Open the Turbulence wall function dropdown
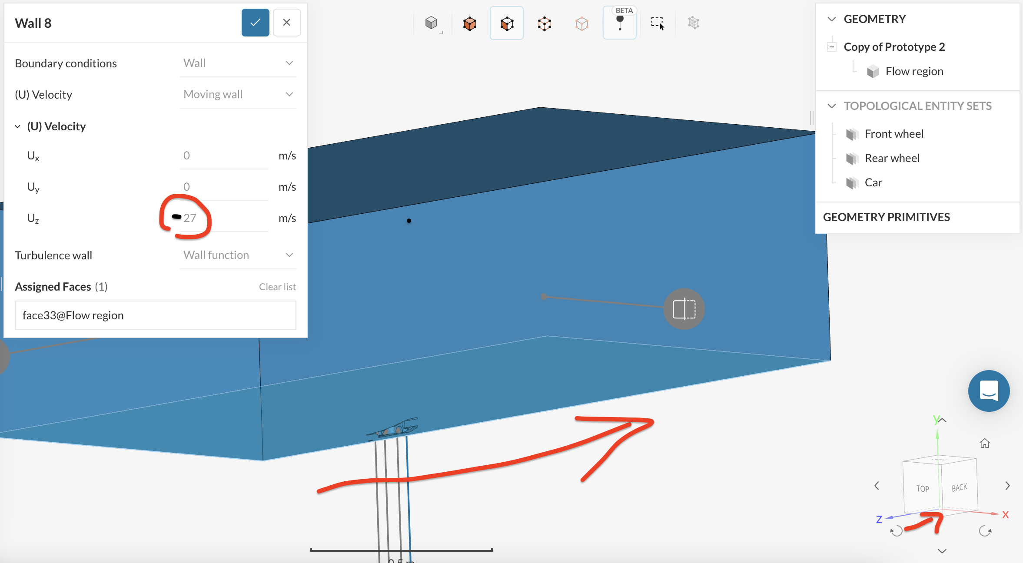This screenshot has width=1023, height=563. pyautogui.click(x=238, y=255)
